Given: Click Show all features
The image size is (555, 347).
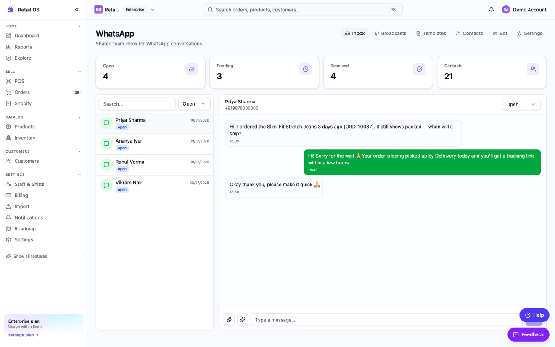Looking at the screenshot, I should [44, 256].
